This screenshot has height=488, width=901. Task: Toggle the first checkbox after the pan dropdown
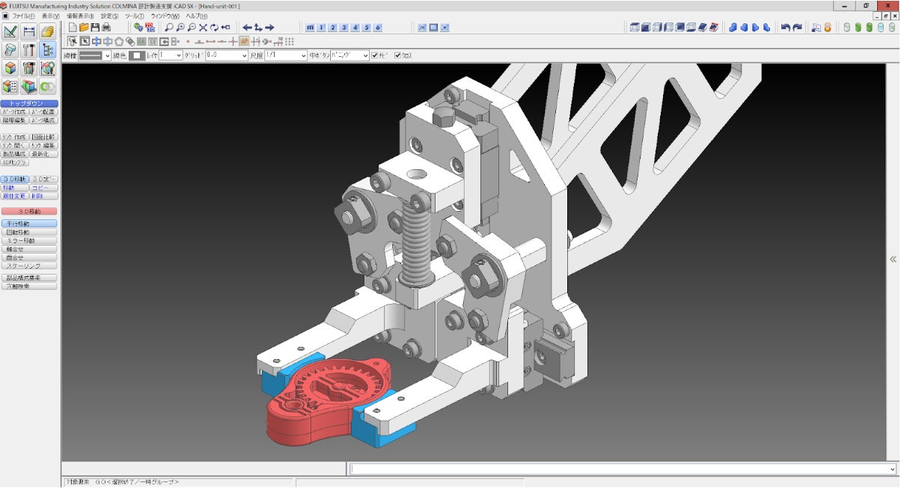376,55
